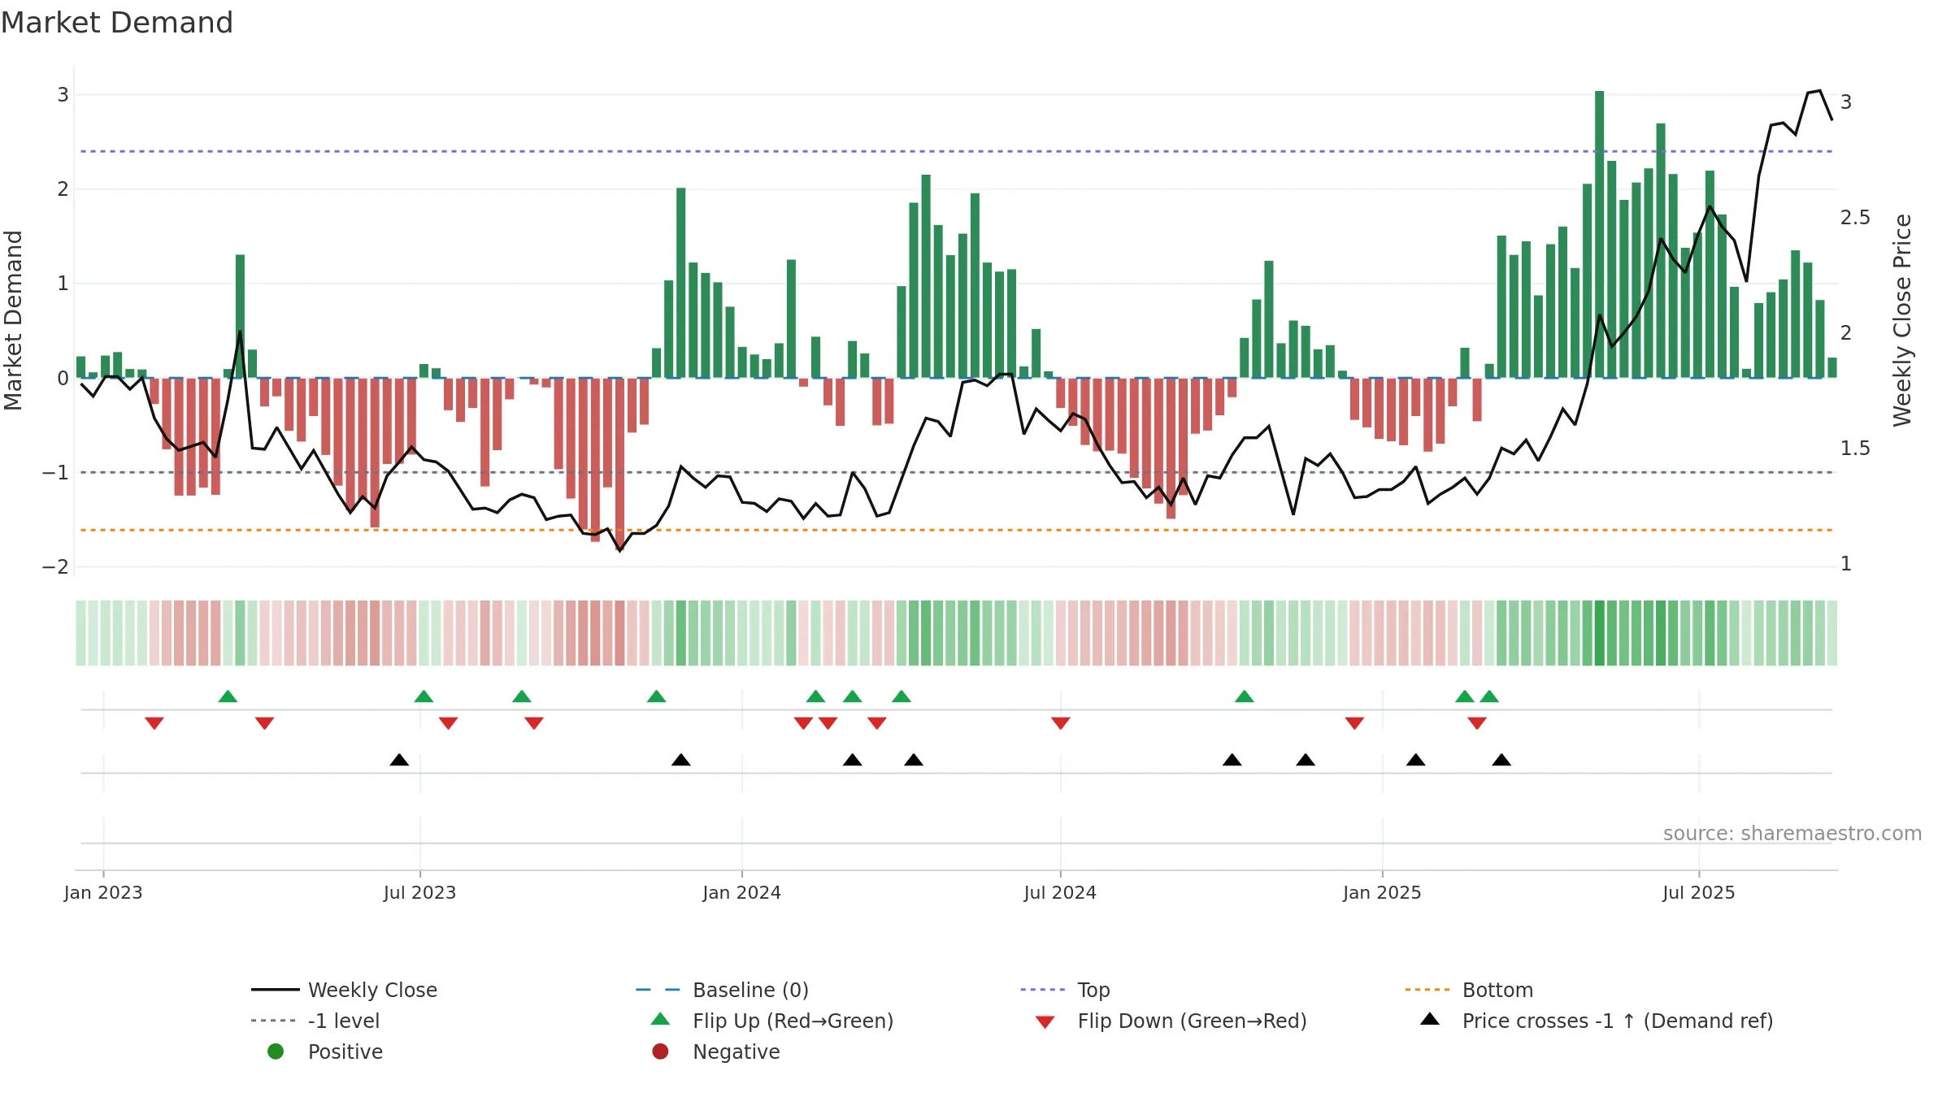Select Flip Down (Green→Red) legend triangle

tap(1045, 1022)
